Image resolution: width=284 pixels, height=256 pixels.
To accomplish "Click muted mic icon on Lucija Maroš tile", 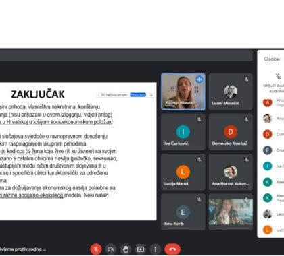I will point(199,160).
